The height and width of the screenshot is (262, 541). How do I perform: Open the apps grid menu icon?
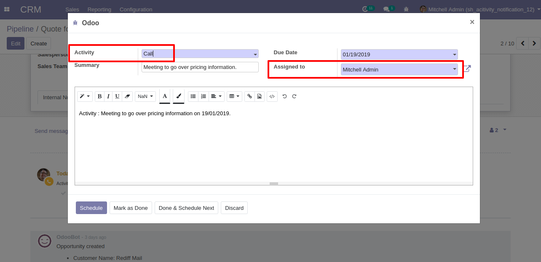point(7,9)
